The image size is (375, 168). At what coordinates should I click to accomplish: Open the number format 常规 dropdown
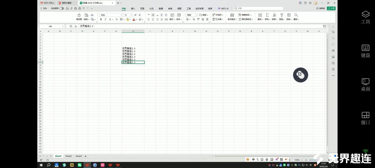196,15
